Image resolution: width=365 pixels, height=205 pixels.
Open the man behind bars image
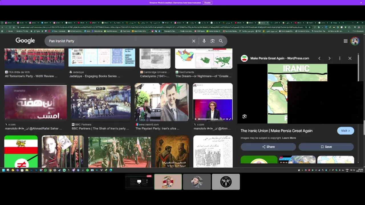coord(63,151)
